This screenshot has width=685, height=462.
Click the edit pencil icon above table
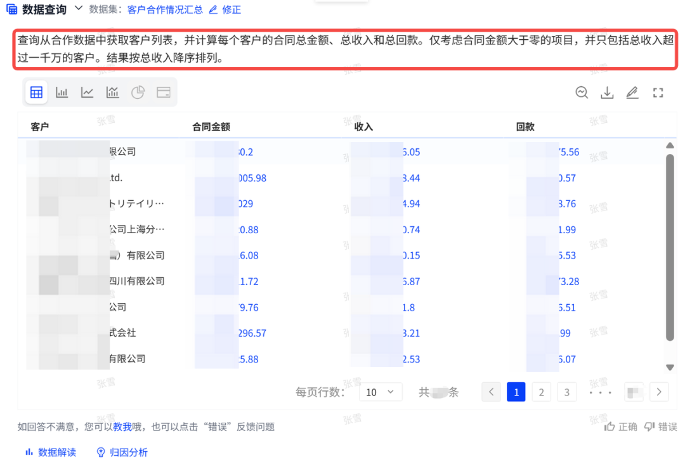pos(632,93)
